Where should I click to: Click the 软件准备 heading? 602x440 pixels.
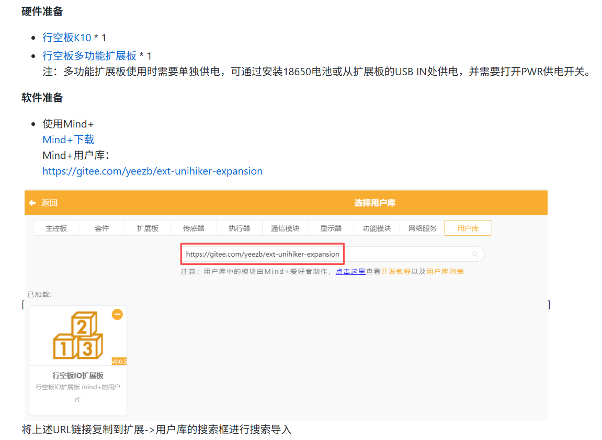point(42,98)
